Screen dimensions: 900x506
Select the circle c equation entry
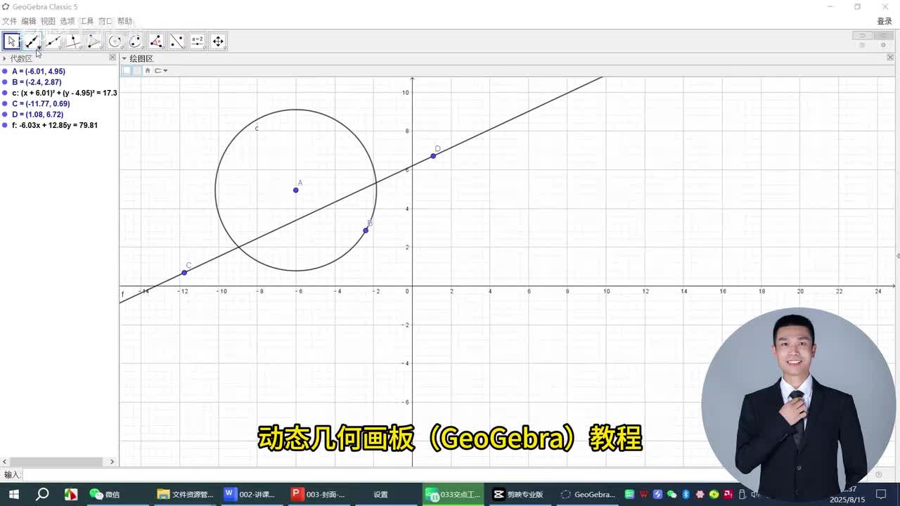[64, 93]
